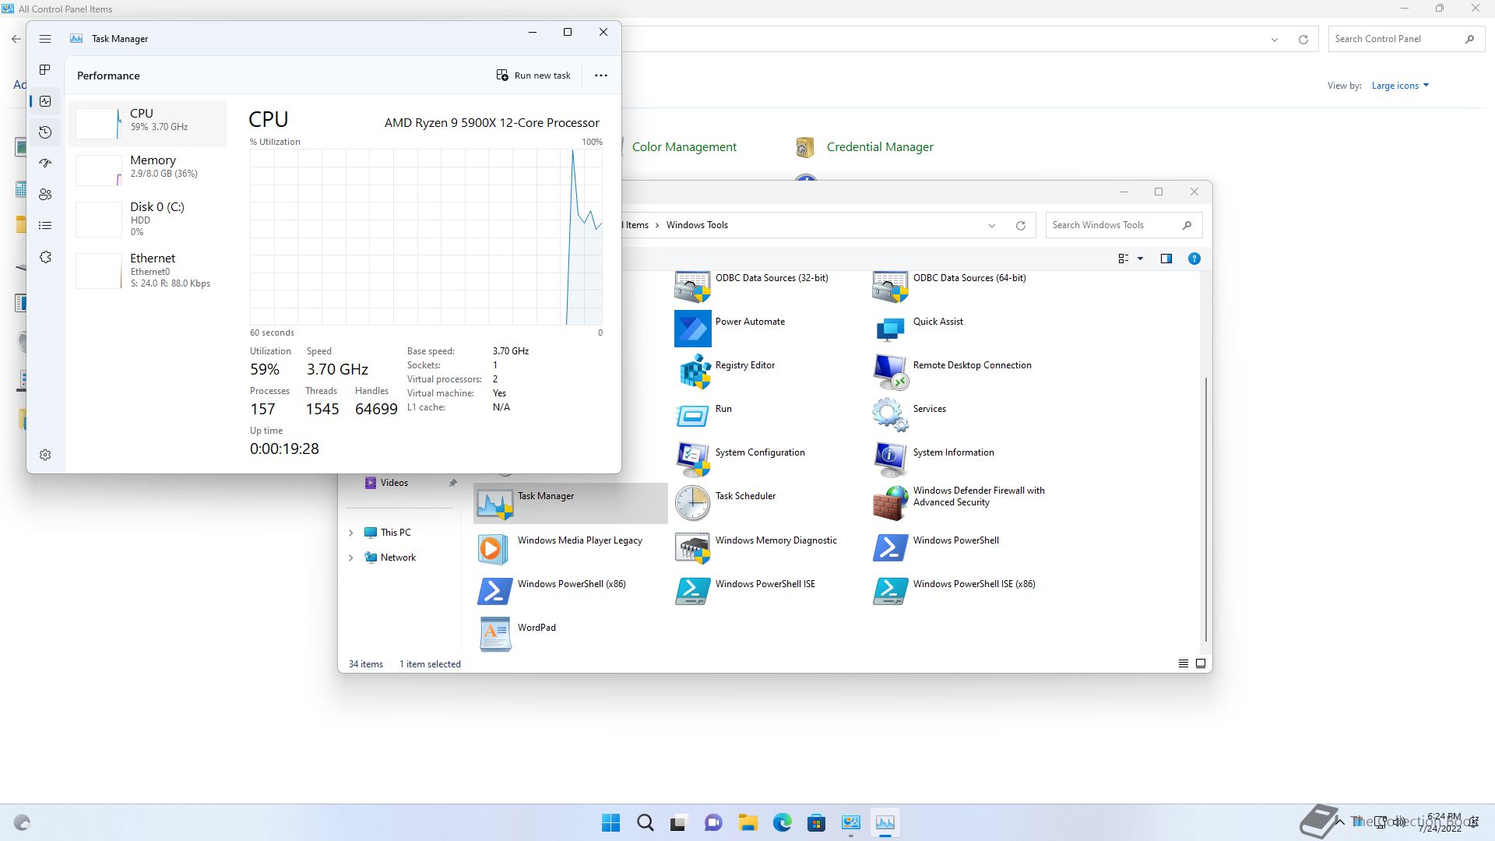Open Users page in Task Manager sidebar

point(45,195)
